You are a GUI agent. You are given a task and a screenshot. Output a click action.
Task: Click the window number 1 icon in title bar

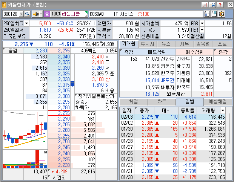(x=4, y=5)
